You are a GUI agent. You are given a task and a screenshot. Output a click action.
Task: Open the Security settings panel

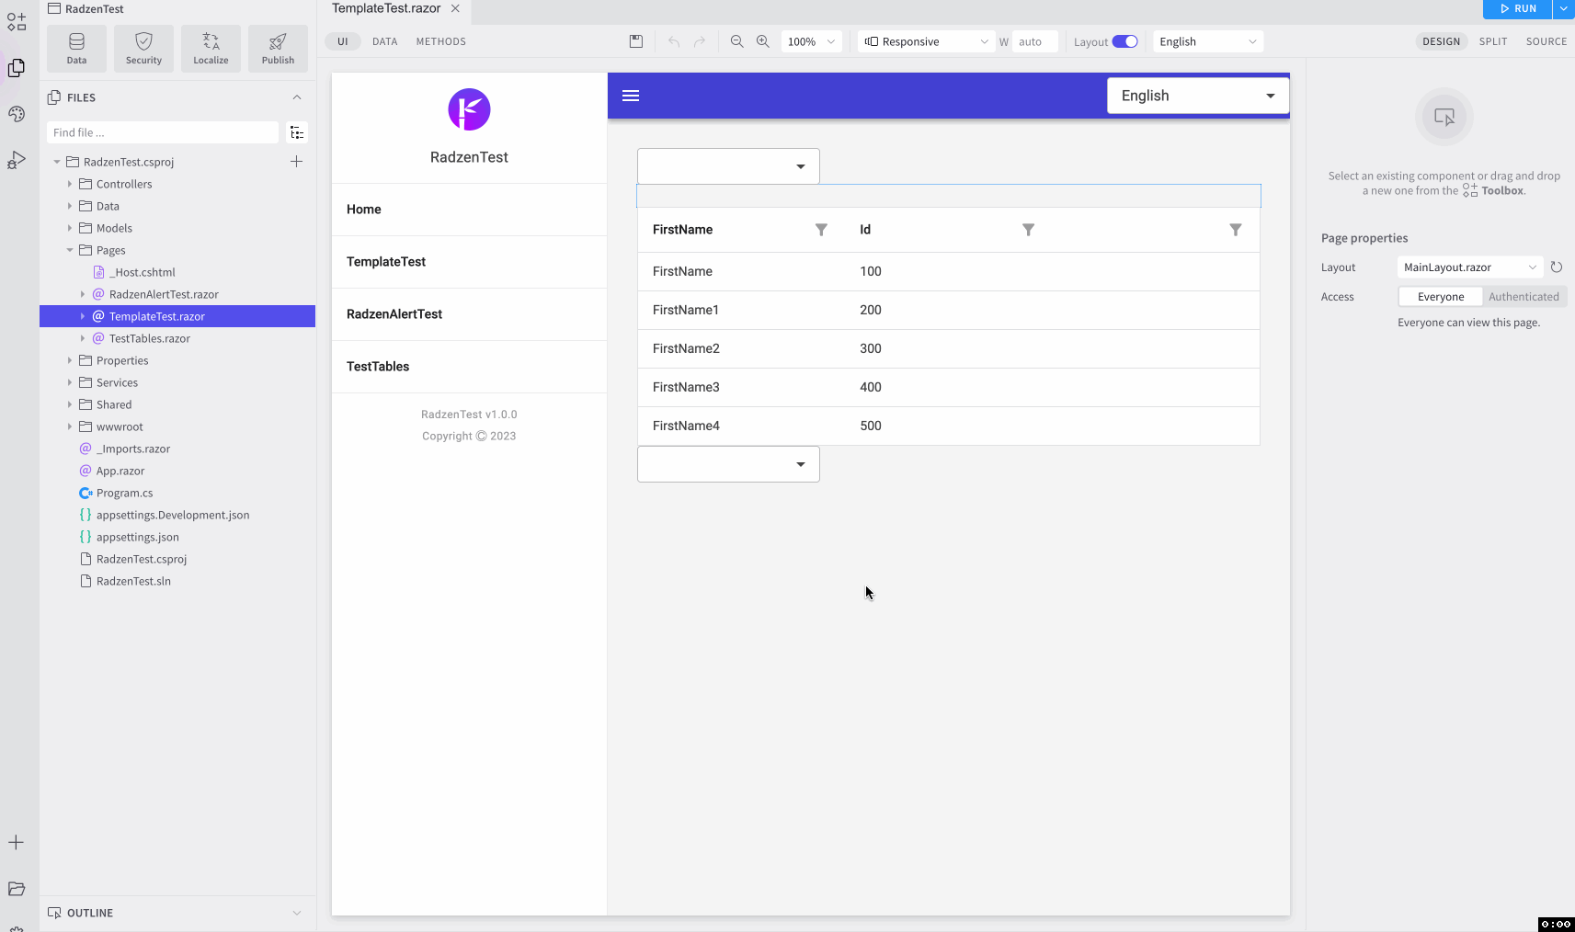pyautogui.click(x=143, y=48)
